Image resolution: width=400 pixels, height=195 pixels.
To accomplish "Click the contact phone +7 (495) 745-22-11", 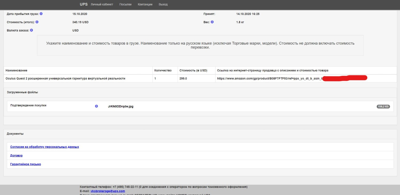I will coord(125,187).
